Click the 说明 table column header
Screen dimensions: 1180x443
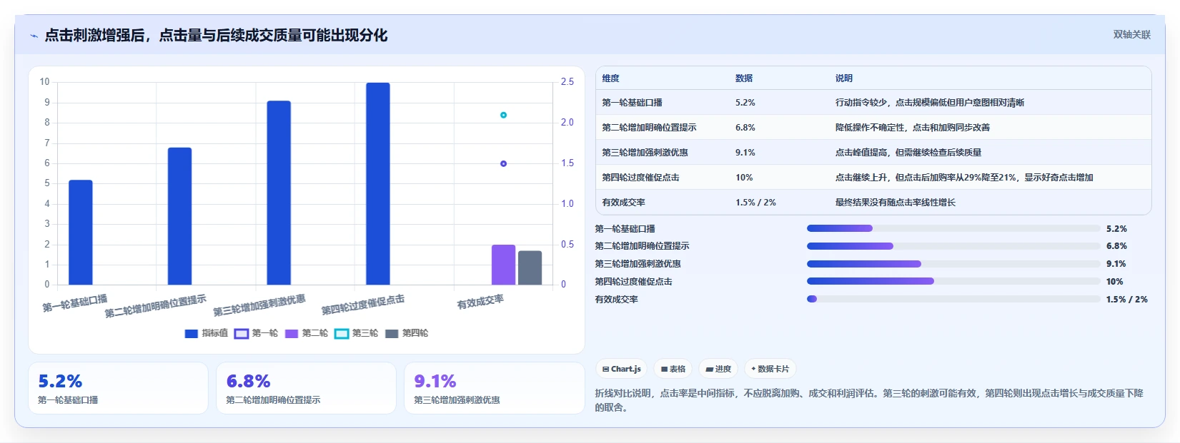pyautogui.click(x=844, y=78)
